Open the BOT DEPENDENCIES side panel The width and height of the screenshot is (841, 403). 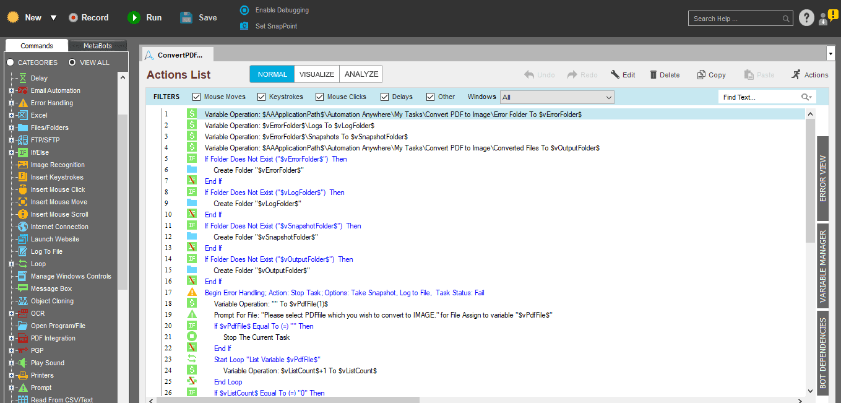click(x=822, y=353)
